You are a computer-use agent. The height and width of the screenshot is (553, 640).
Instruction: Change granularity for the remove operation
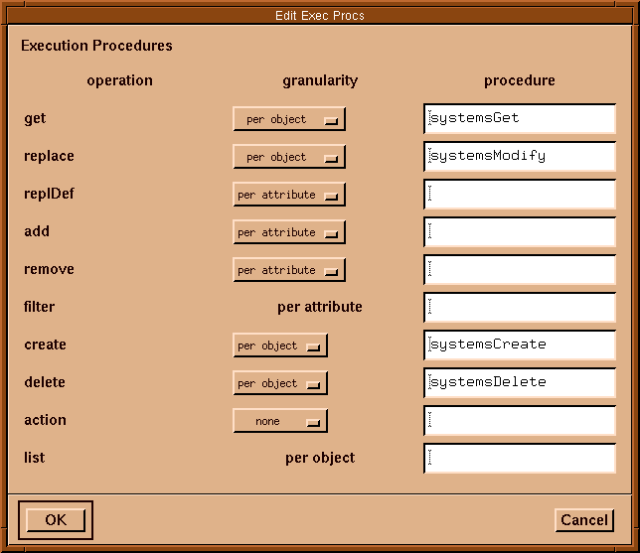[x=289, y=270]
